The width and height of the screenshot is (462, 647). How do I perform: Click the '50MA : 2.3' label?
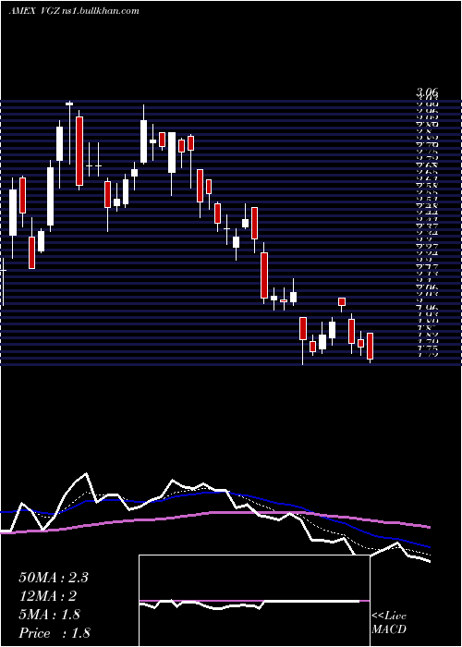pos(54,578)
